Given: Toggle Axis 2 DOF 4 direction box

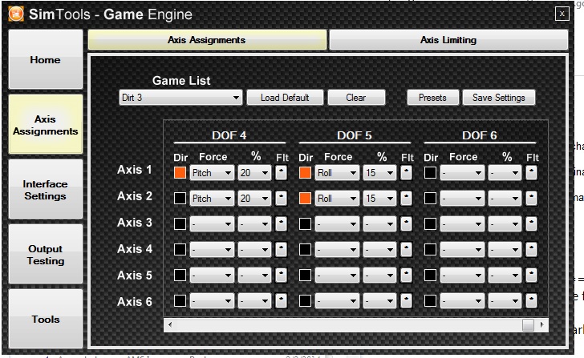Looking at the screenshot, I should pos(180,198).
